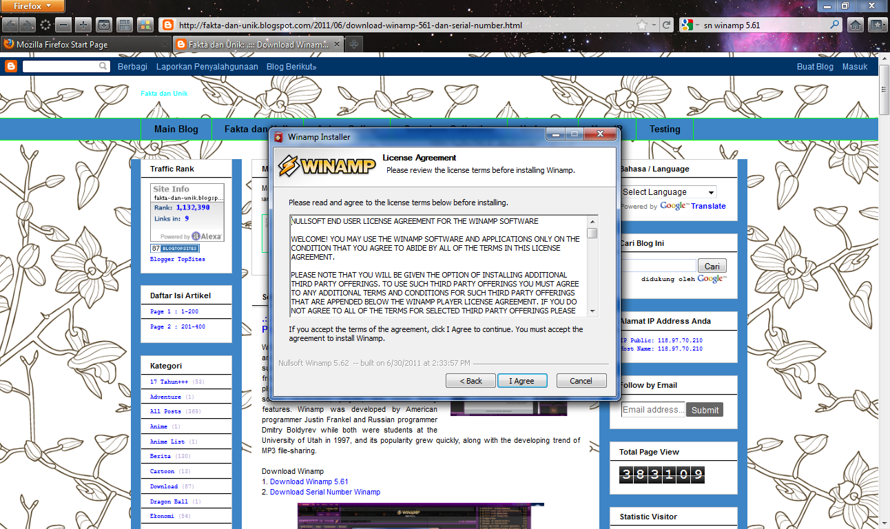Go forward with Firefox forward arrow
This screenshot has height=529, width=890.
[28, 25]
